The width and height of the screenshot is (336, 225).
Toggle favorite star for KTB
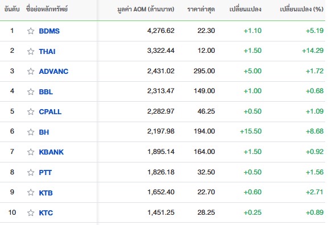click(31, 192)
